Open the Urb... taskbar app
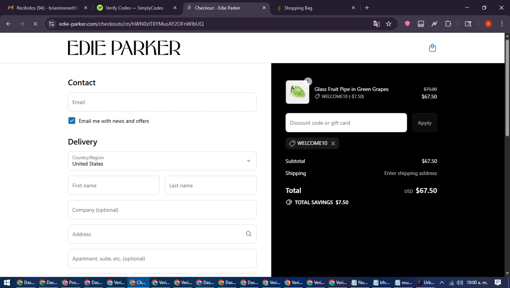This screenshot has height=288, width=510. point(426,283)
